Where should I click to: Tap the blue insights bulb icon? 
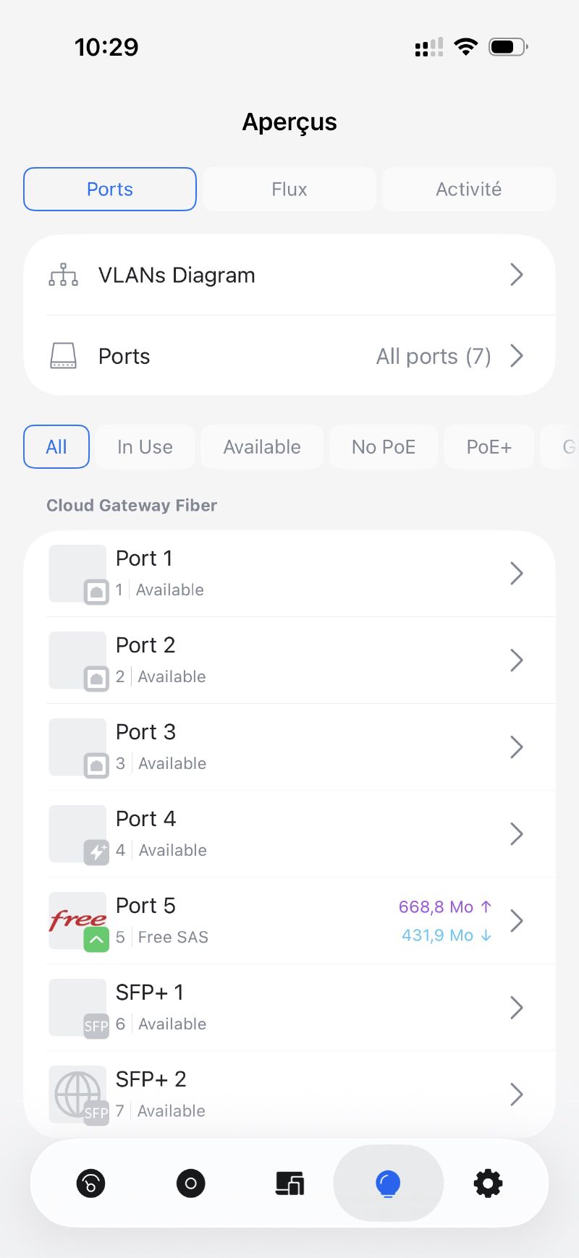[388, 1183]
